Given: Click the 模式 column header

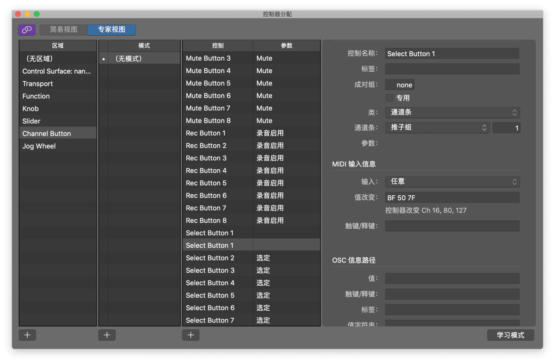Looking at the screenshot, I should 144,46.
